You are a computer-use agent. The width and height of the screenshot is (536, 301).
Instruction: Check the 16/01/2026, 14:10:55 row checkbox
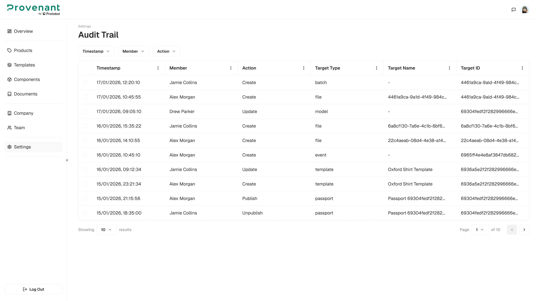point(85,140)
